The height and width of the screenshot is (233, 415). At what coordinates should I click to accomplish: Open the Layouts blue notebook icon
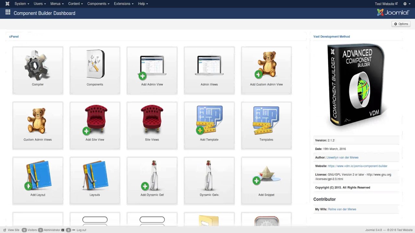pos(95,175)
